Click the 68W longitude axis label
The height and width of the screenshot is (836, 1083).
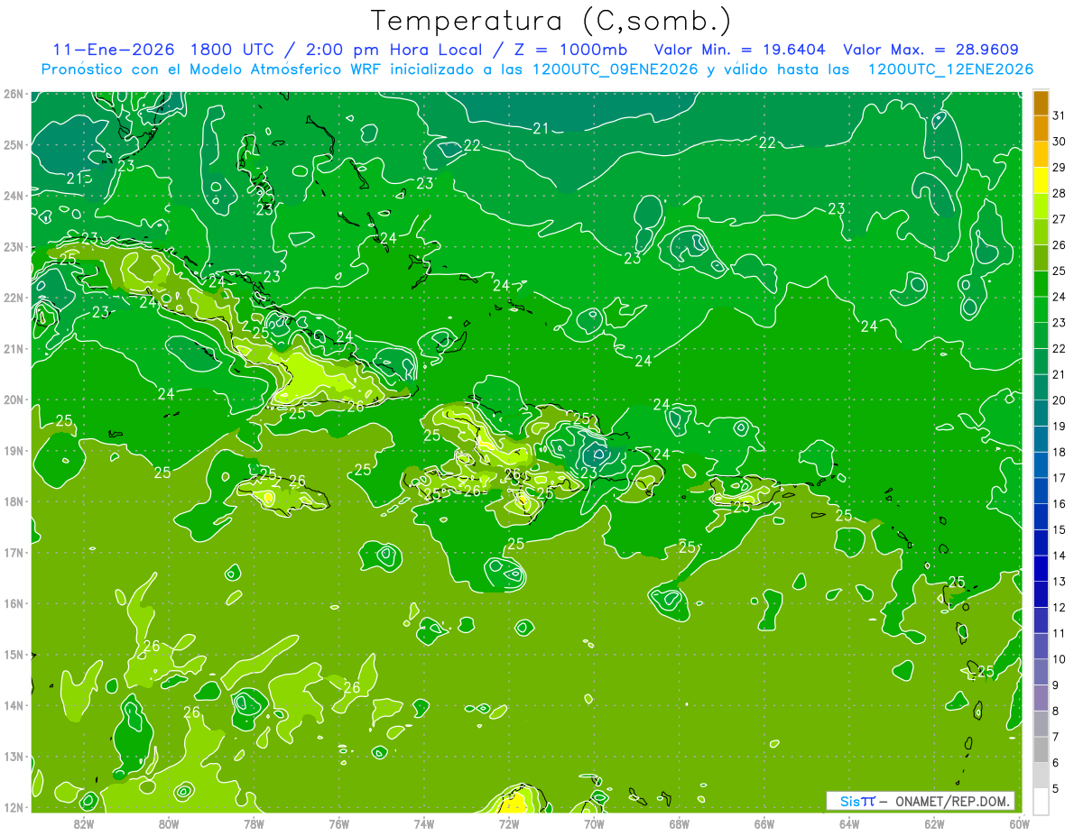point(679,822)
